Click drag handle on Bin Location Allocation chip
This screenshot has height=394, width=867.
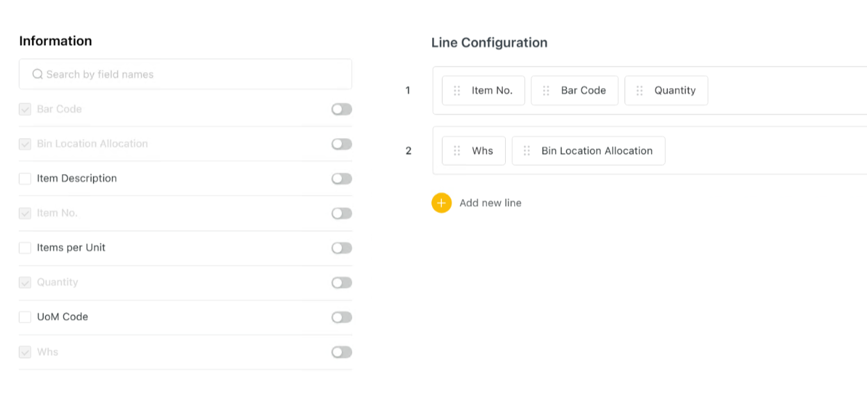[x=527, y=151]
